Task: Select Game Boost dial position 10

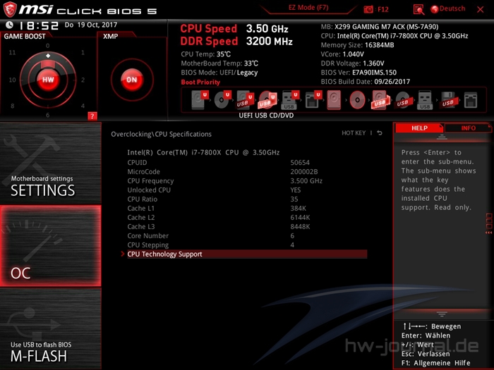Action: tap(12, 80)
